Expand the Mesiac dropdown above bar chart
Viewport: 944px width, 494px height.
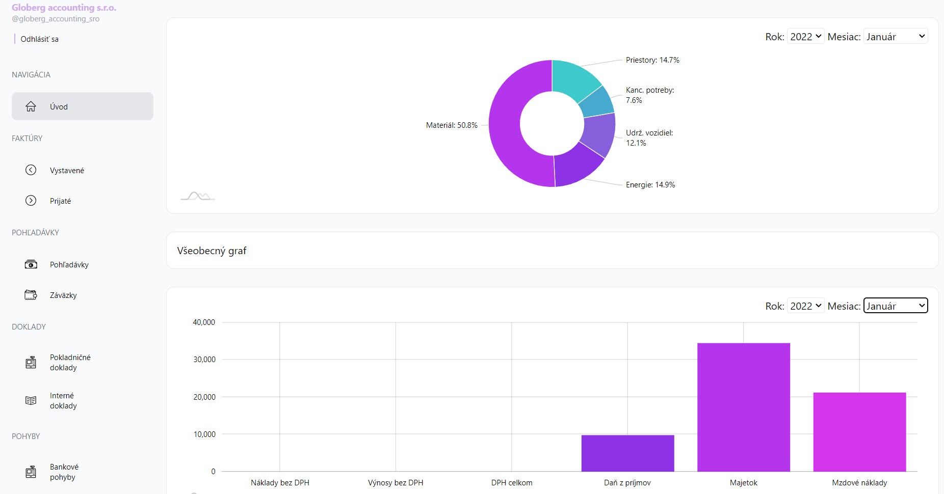pyautogui.click(x=895, y=306)
